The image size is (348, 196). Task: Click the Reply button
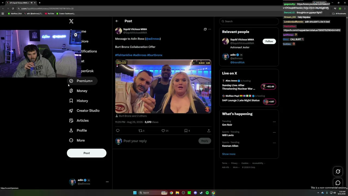pos(205,141)
